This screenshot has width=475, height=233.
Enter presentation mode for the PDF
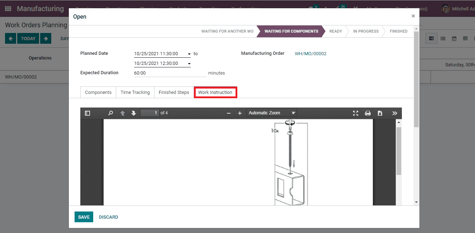coord(355,113)
